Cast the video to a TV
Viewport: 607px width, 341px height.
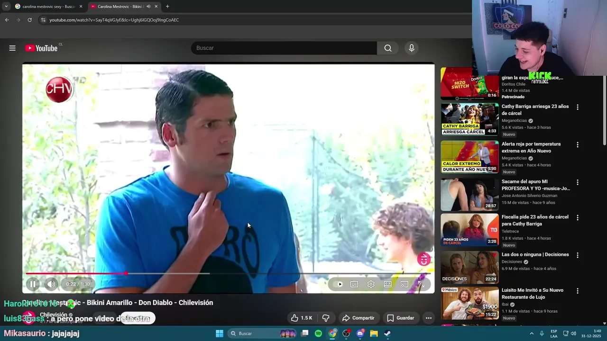pos(404,284)
